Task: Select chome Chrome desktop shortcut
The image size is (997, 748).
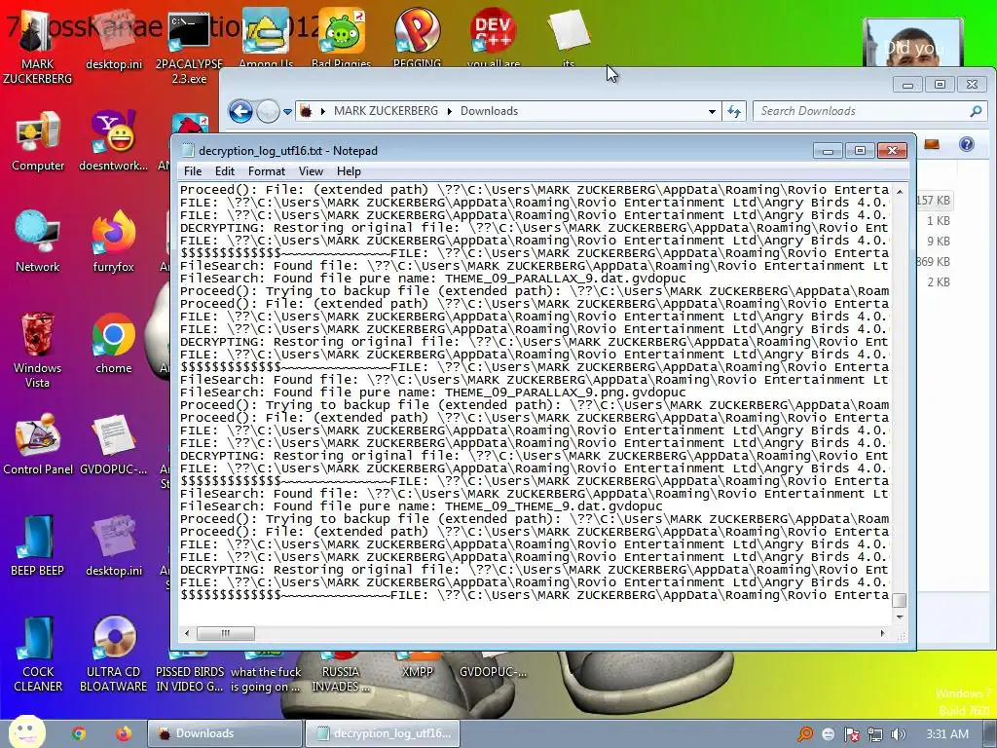Action: coord(113,343)
